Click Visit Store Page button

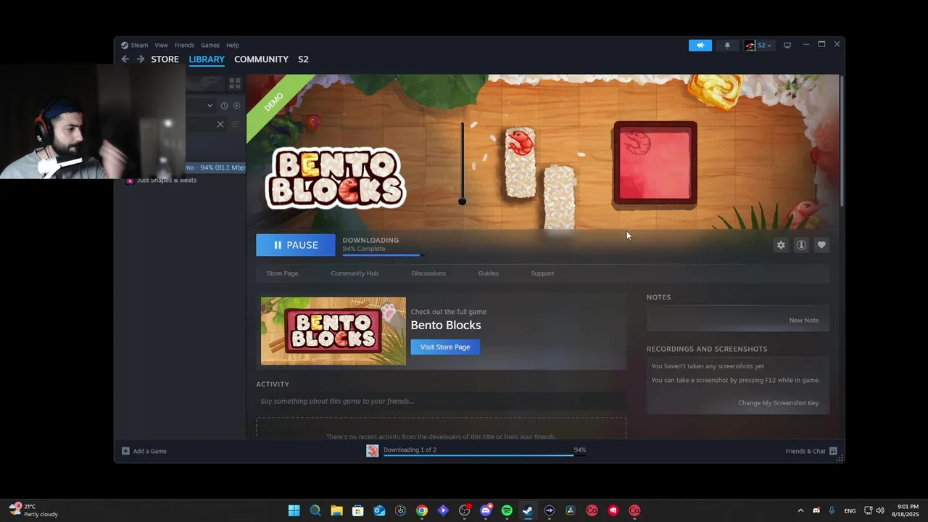[x=445, y=347]
